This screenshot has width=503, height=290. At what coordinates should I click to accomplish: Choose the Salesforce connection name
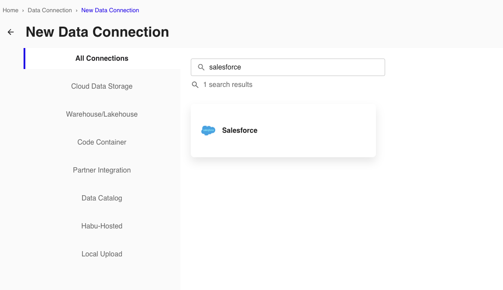click(x=240, y=130)
